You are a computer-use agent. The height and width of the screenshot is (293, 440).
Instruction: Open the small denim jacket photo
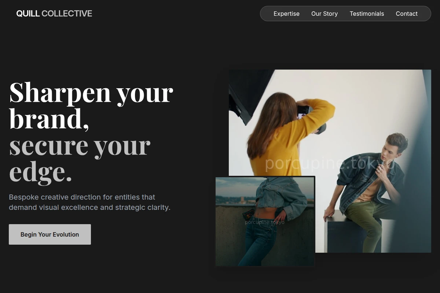click(x=265, y=221)
